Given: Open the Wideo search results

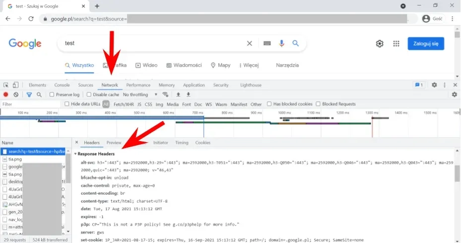Looking at the screenshot, I should (x=146, y=65).
